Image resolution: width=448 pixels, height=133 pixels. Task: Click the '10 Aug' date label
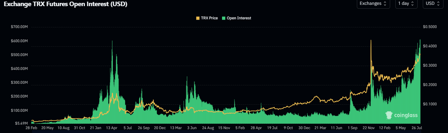click(63, 128)
